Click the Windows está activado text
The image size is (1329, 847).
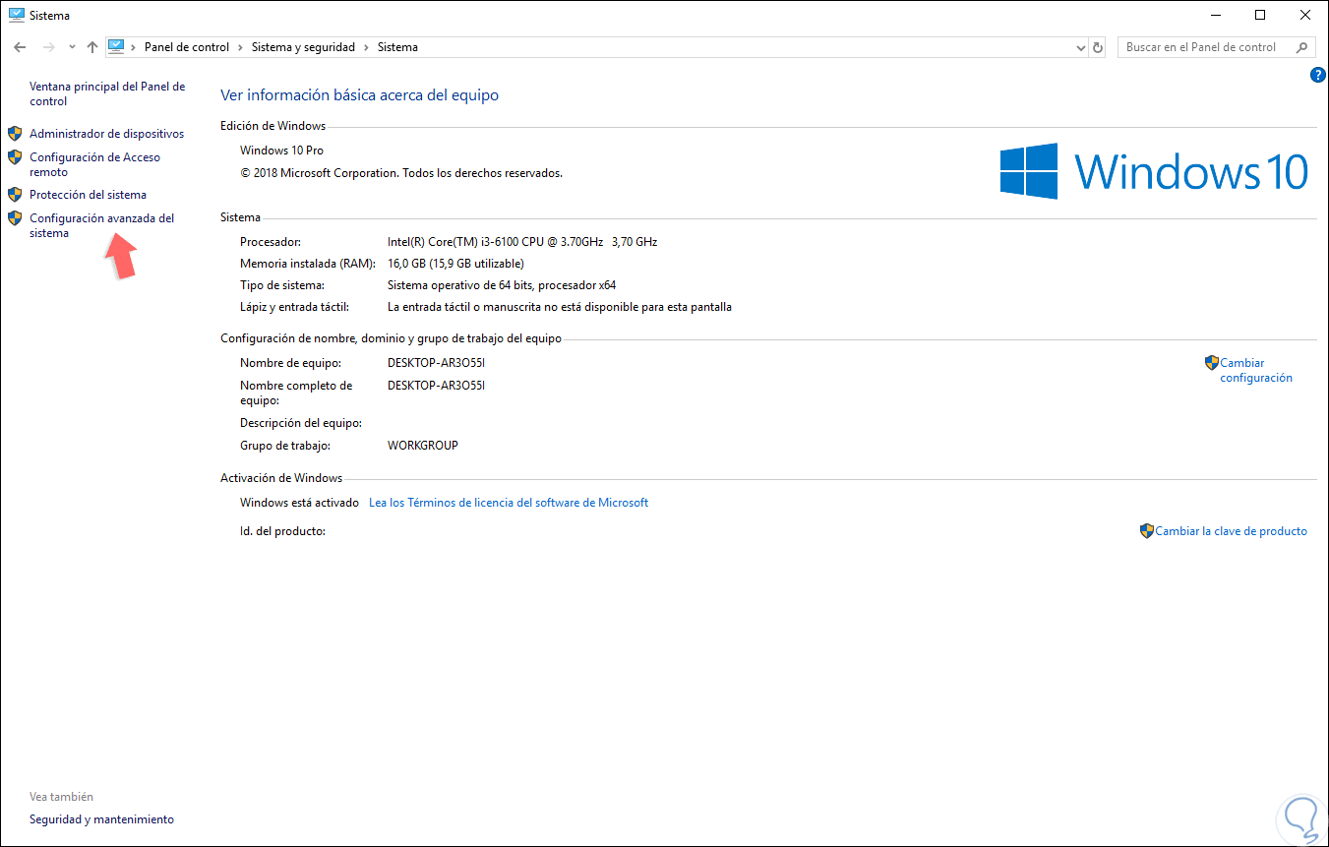(299, 503)
